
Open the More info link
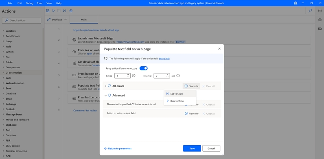(164, 59)
